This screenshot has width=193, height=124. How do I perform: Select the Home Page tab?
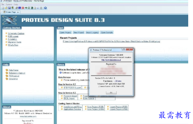[10, 12]
